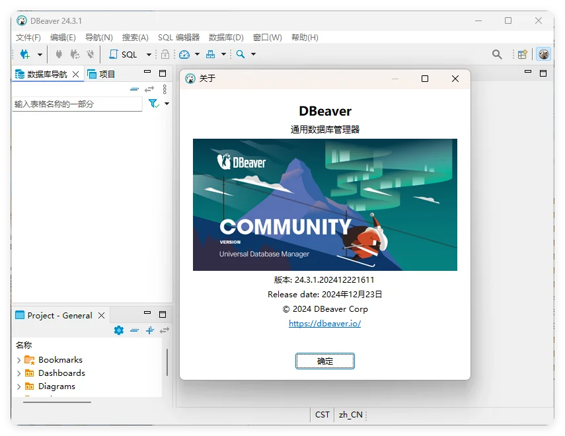
Task: Click the add object icon in Project panel
Action: [x=149, y=330]
